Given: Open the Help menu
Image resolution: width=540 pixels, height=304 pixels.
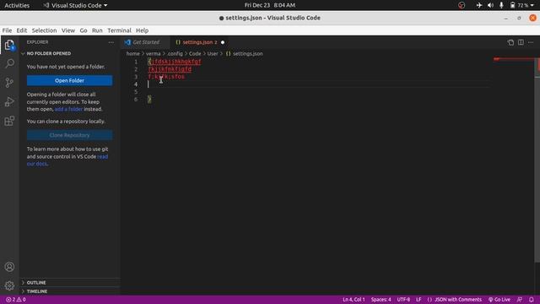Looking at the screenshot, I should coord(142,30).
